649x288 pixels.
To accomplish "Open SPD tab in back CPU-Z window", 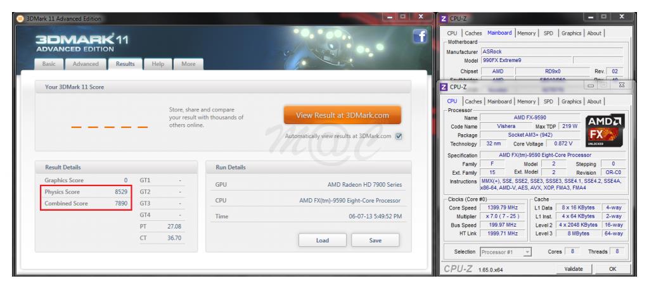I will (548, 33).
